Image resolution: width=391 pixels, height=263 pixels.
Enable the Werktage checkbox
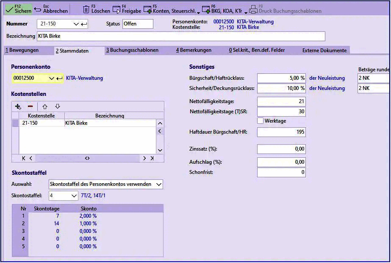pos(261,121)
